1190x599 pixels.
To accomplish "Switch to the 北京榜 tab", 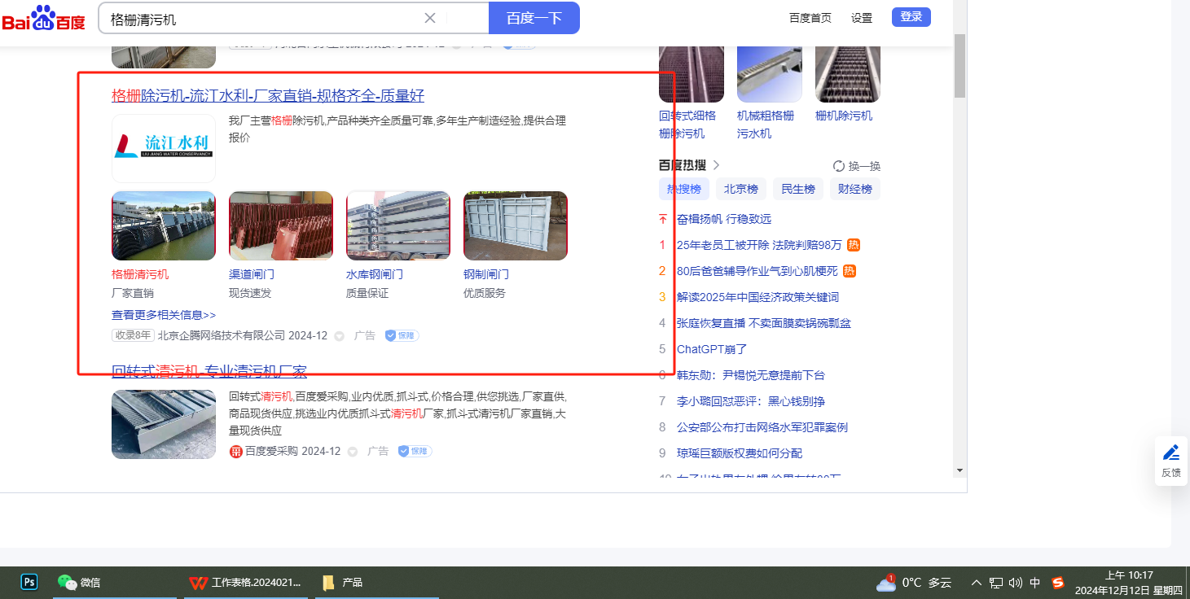I will point(741,189).
